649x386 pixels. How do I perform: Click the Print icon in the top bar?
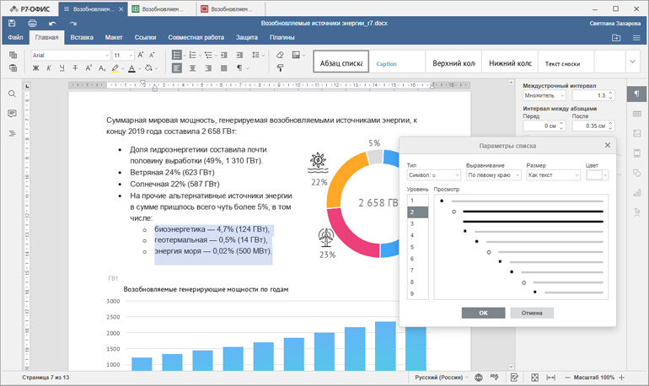click(x=32, y=24)
